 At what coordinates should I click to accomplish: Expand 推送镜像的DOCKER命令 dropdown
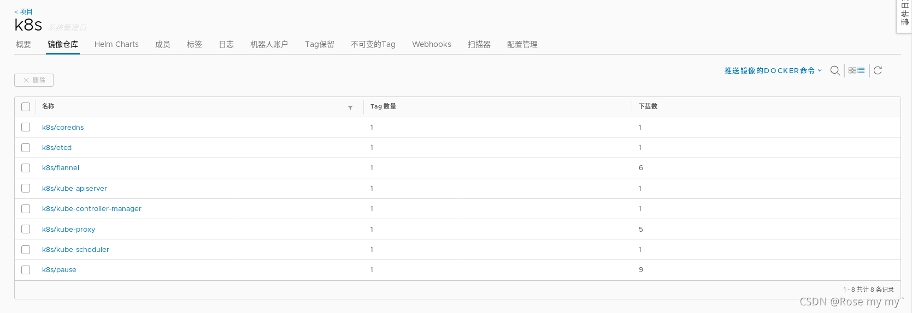pos(773,71)
